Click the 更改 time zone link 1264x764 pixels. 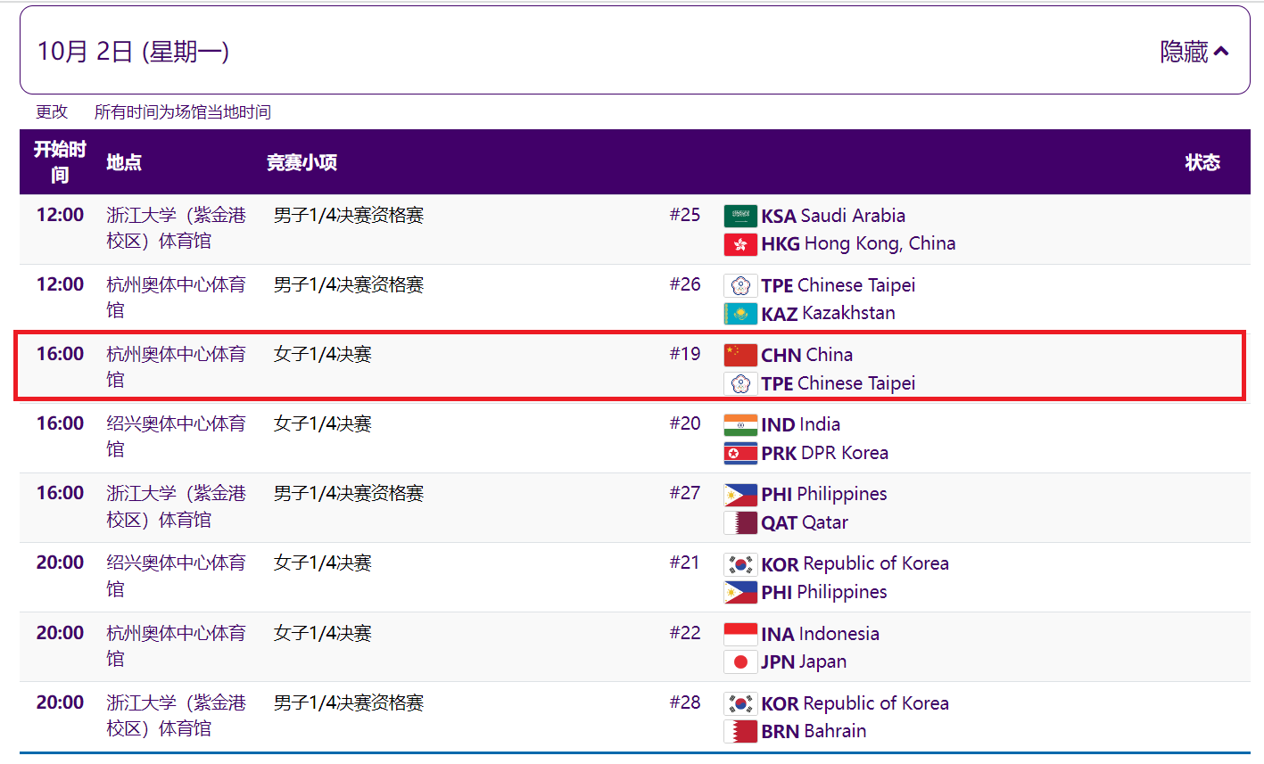(x=52, y=112)
